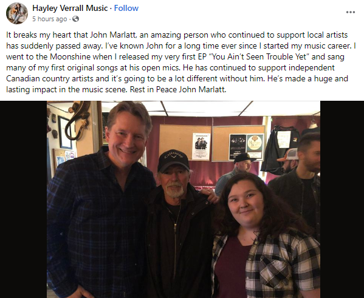Click the man wearing the orange trucker cap
Viewport: 364px width, 298px height.
tap(288, 160)
